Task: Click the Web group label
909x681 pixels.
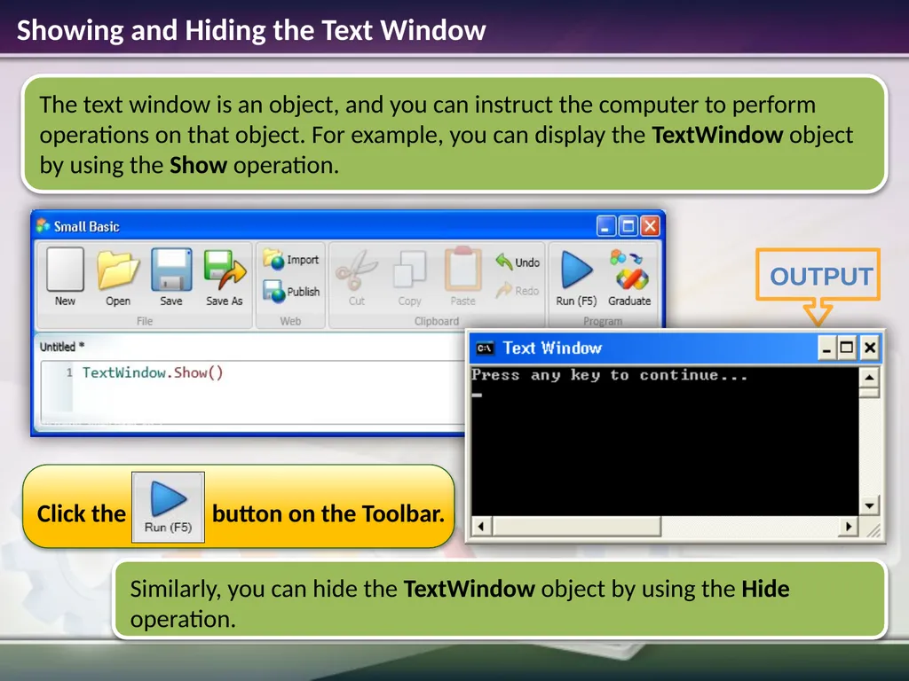Action: pyautogui.click(x=290, y=321)
